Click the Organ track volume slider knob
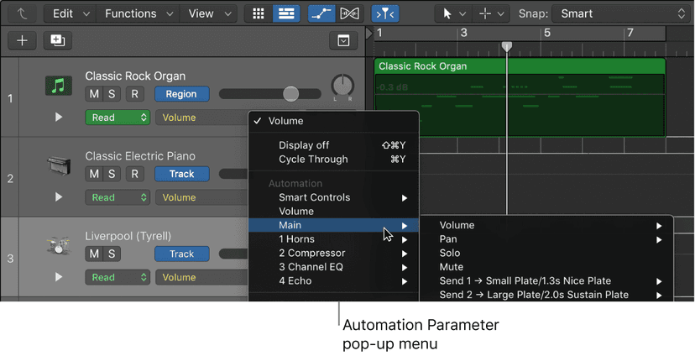695x356 pixels. (x=290, y=94)
